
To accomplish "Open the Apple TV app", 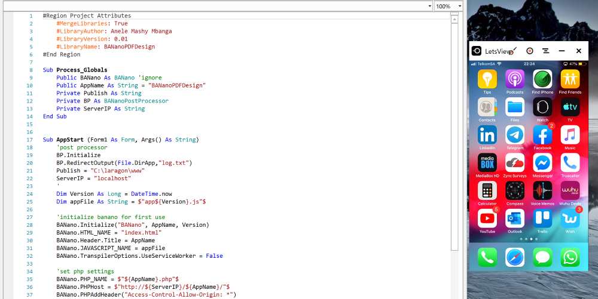I will pos(570,107).
